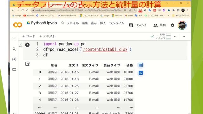Go back with the browser back arrow

click(13, 10)
